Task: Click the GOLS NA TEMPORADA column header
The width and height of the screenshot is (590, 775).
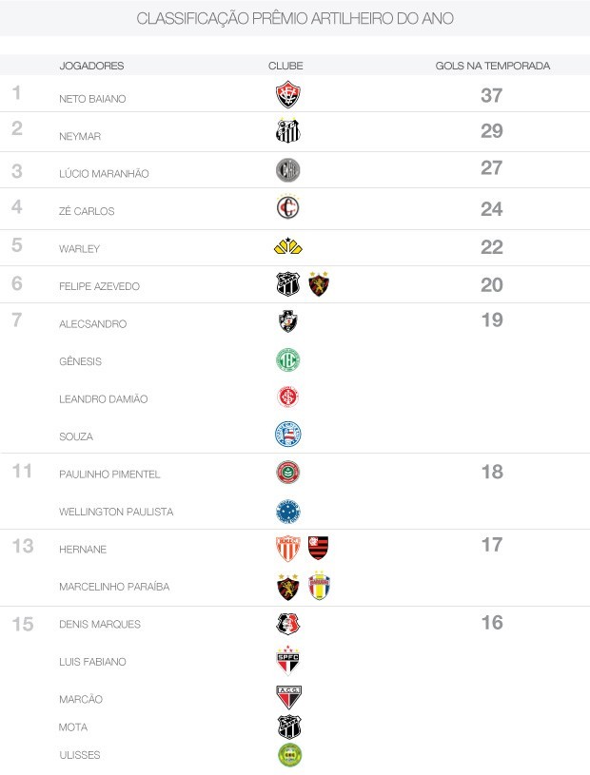Action: 492,66
